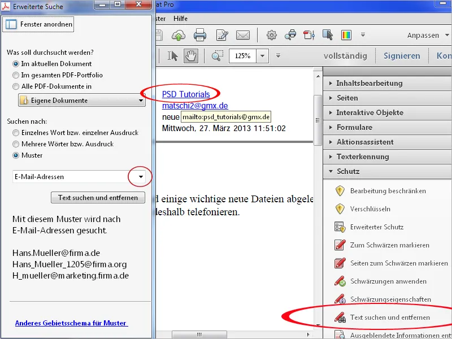The image size is (452, 339).
Task: Click the cursor-on-document toolbar icon
Action: point(328,35)
